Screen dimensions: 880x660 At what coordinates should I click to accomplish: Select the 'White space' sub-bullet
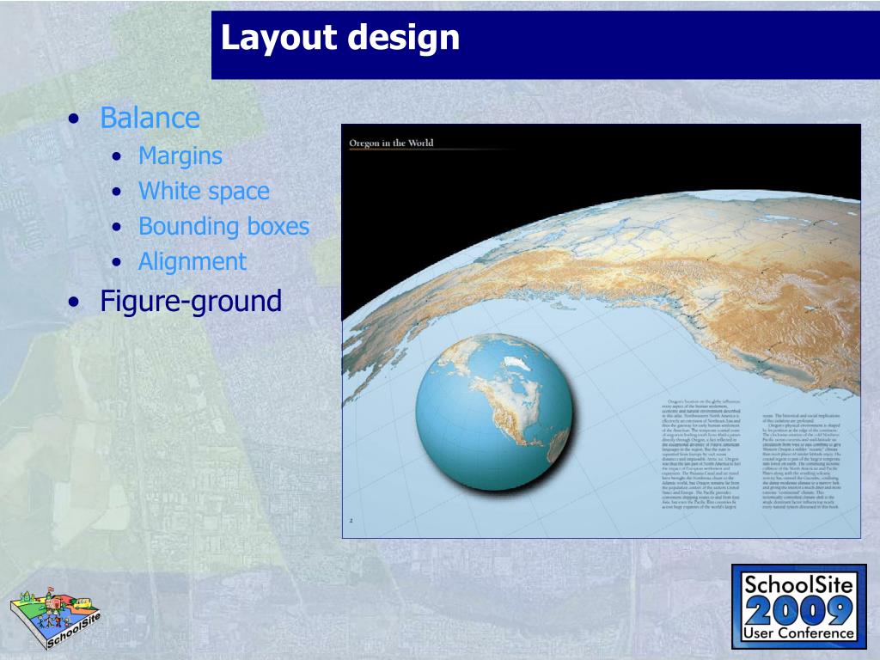[204, 191]
